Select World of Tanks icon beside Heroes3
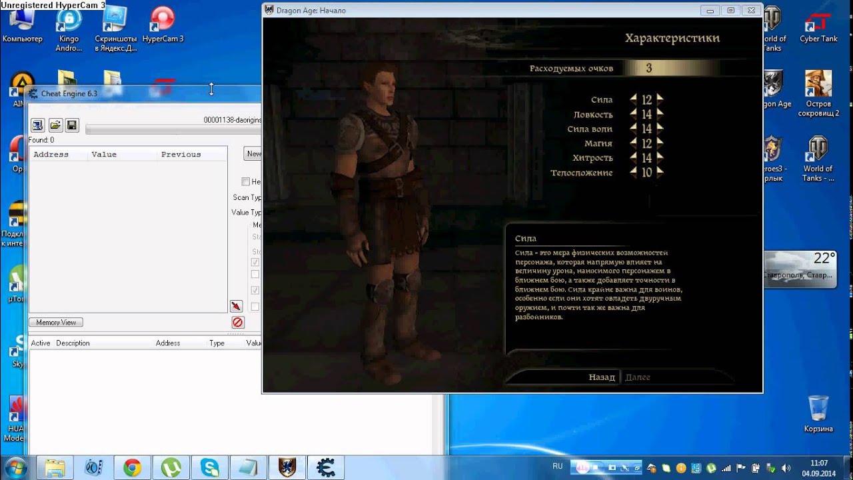The width and height of the screenshot is (853, 480). [x=818, y=159]
